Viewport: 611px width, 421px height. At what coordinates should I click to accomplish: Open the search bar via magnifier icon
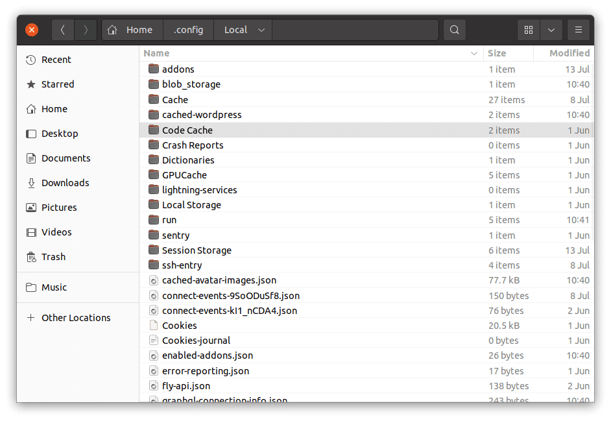pos(454,29)
